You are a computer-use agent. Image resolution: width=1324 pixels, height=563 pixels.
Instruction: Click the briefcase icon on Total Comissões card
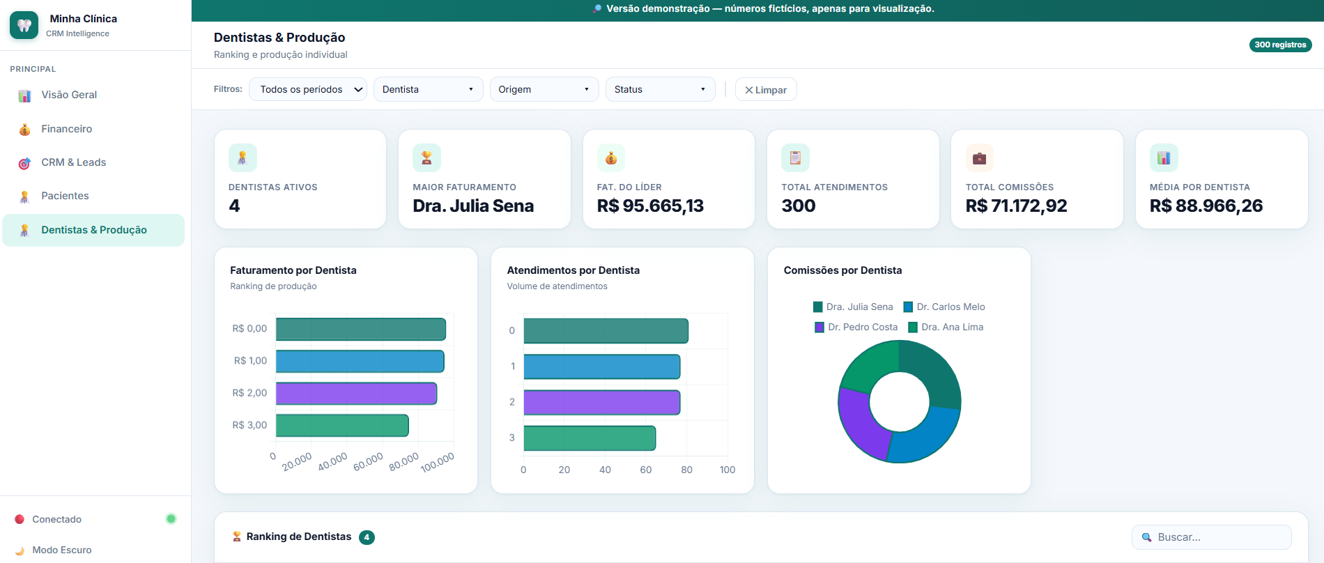pyautogui.click(x=979, y=157)
